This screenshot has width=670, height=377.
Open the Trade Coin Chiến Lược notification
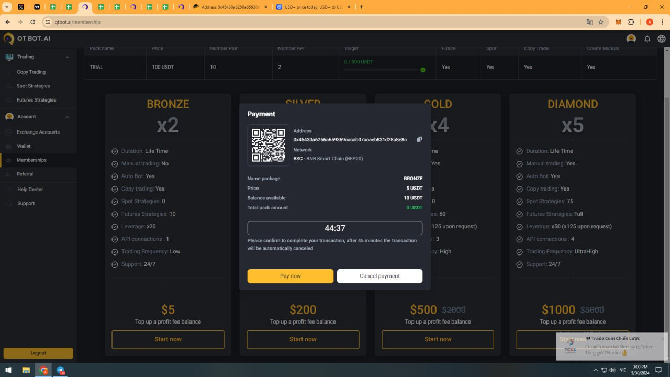(x=612, y=346)
